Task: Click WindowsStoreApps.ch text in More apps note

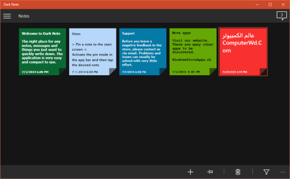Action: 191,60
